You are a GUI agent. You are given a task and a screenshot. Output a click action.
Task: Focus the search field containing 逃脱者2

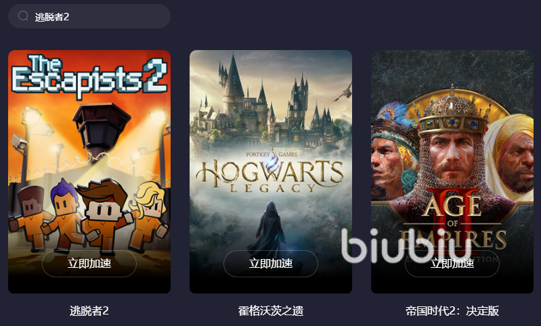[x=89, y=16]
